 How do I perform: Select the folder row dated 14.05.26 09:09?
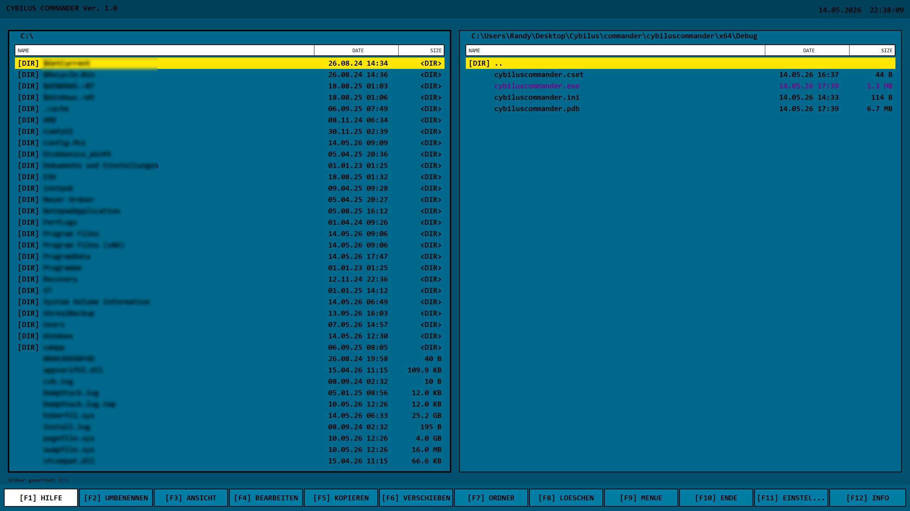(x=230, y=143)
